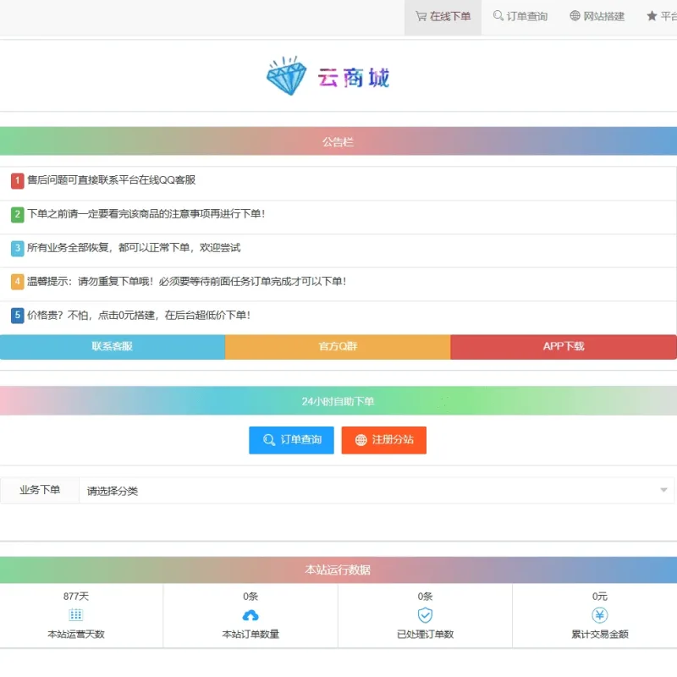Viewport: 677px width, 677px height.
Task: Click the blue 联系客服 button
Action: tap(113, 347)
